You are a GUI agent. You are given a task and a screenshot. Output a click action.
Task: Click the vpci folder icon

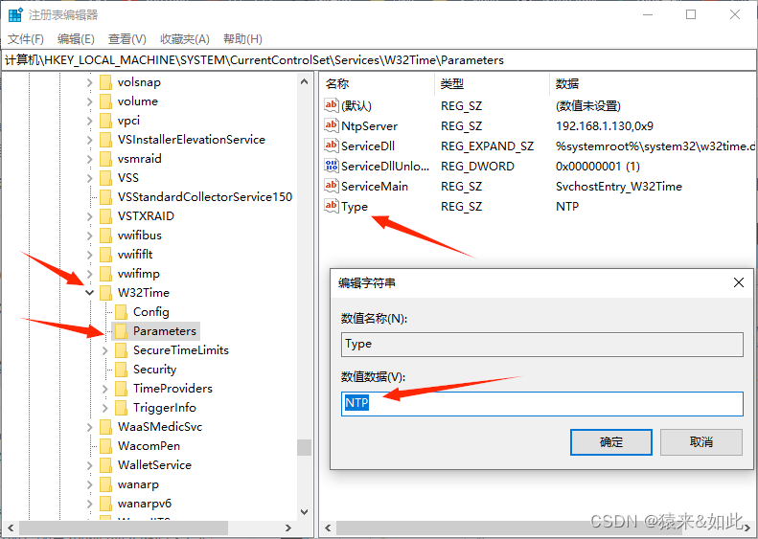point(105,121)
